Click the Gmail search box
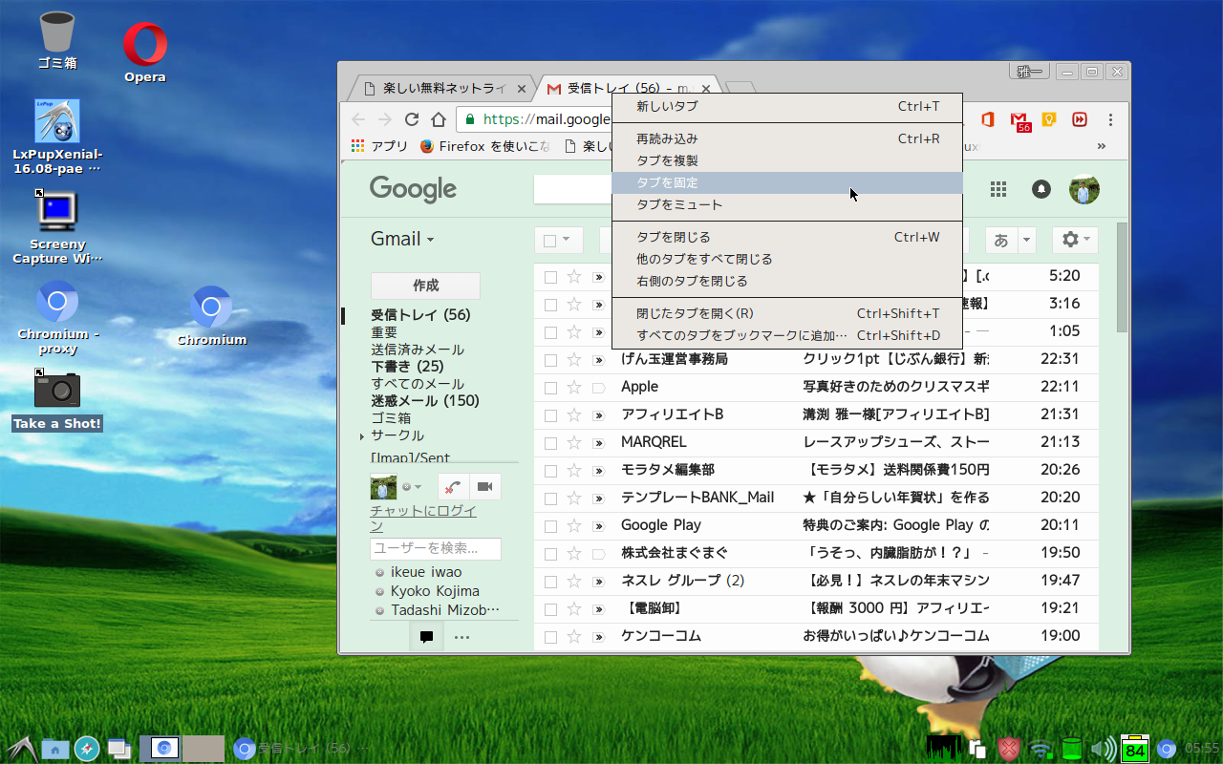This screenshot has height=764, width=1223. point(573,189)
